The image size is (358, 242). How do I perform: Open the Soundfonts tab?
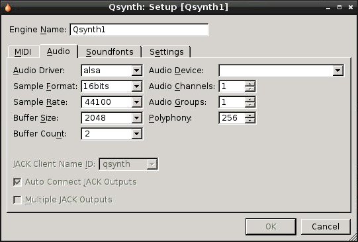point(110,52)
